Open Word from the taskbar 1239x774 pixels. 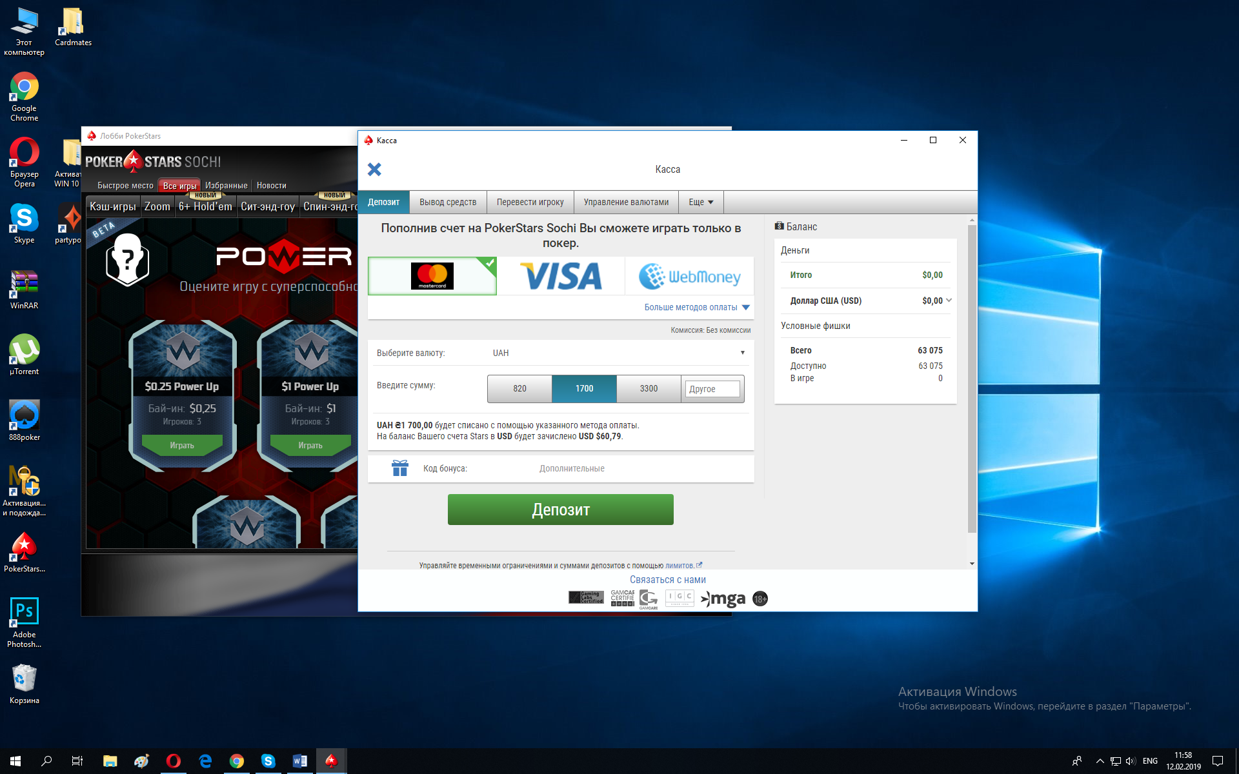pyautogui.click(x=300, y=761)
